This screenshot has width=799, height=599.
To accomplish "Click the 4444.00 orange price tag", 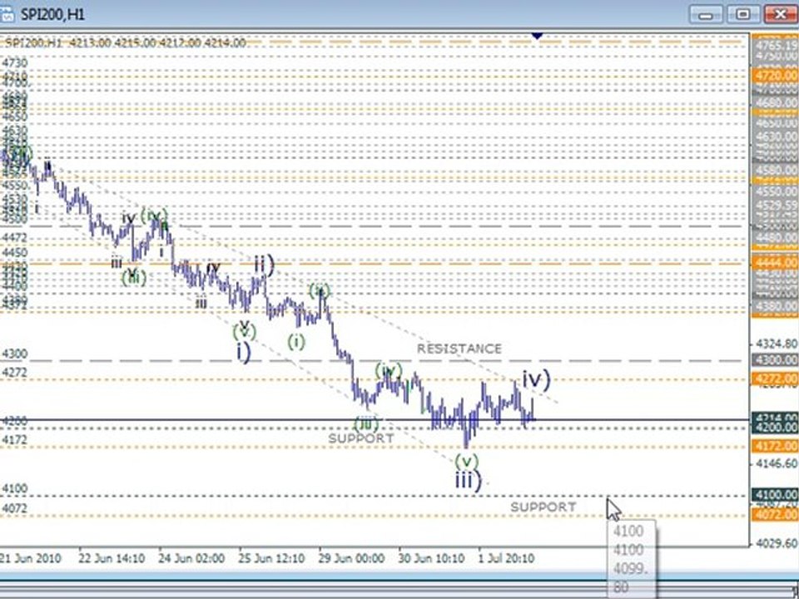I will click(x=775, y=262).
